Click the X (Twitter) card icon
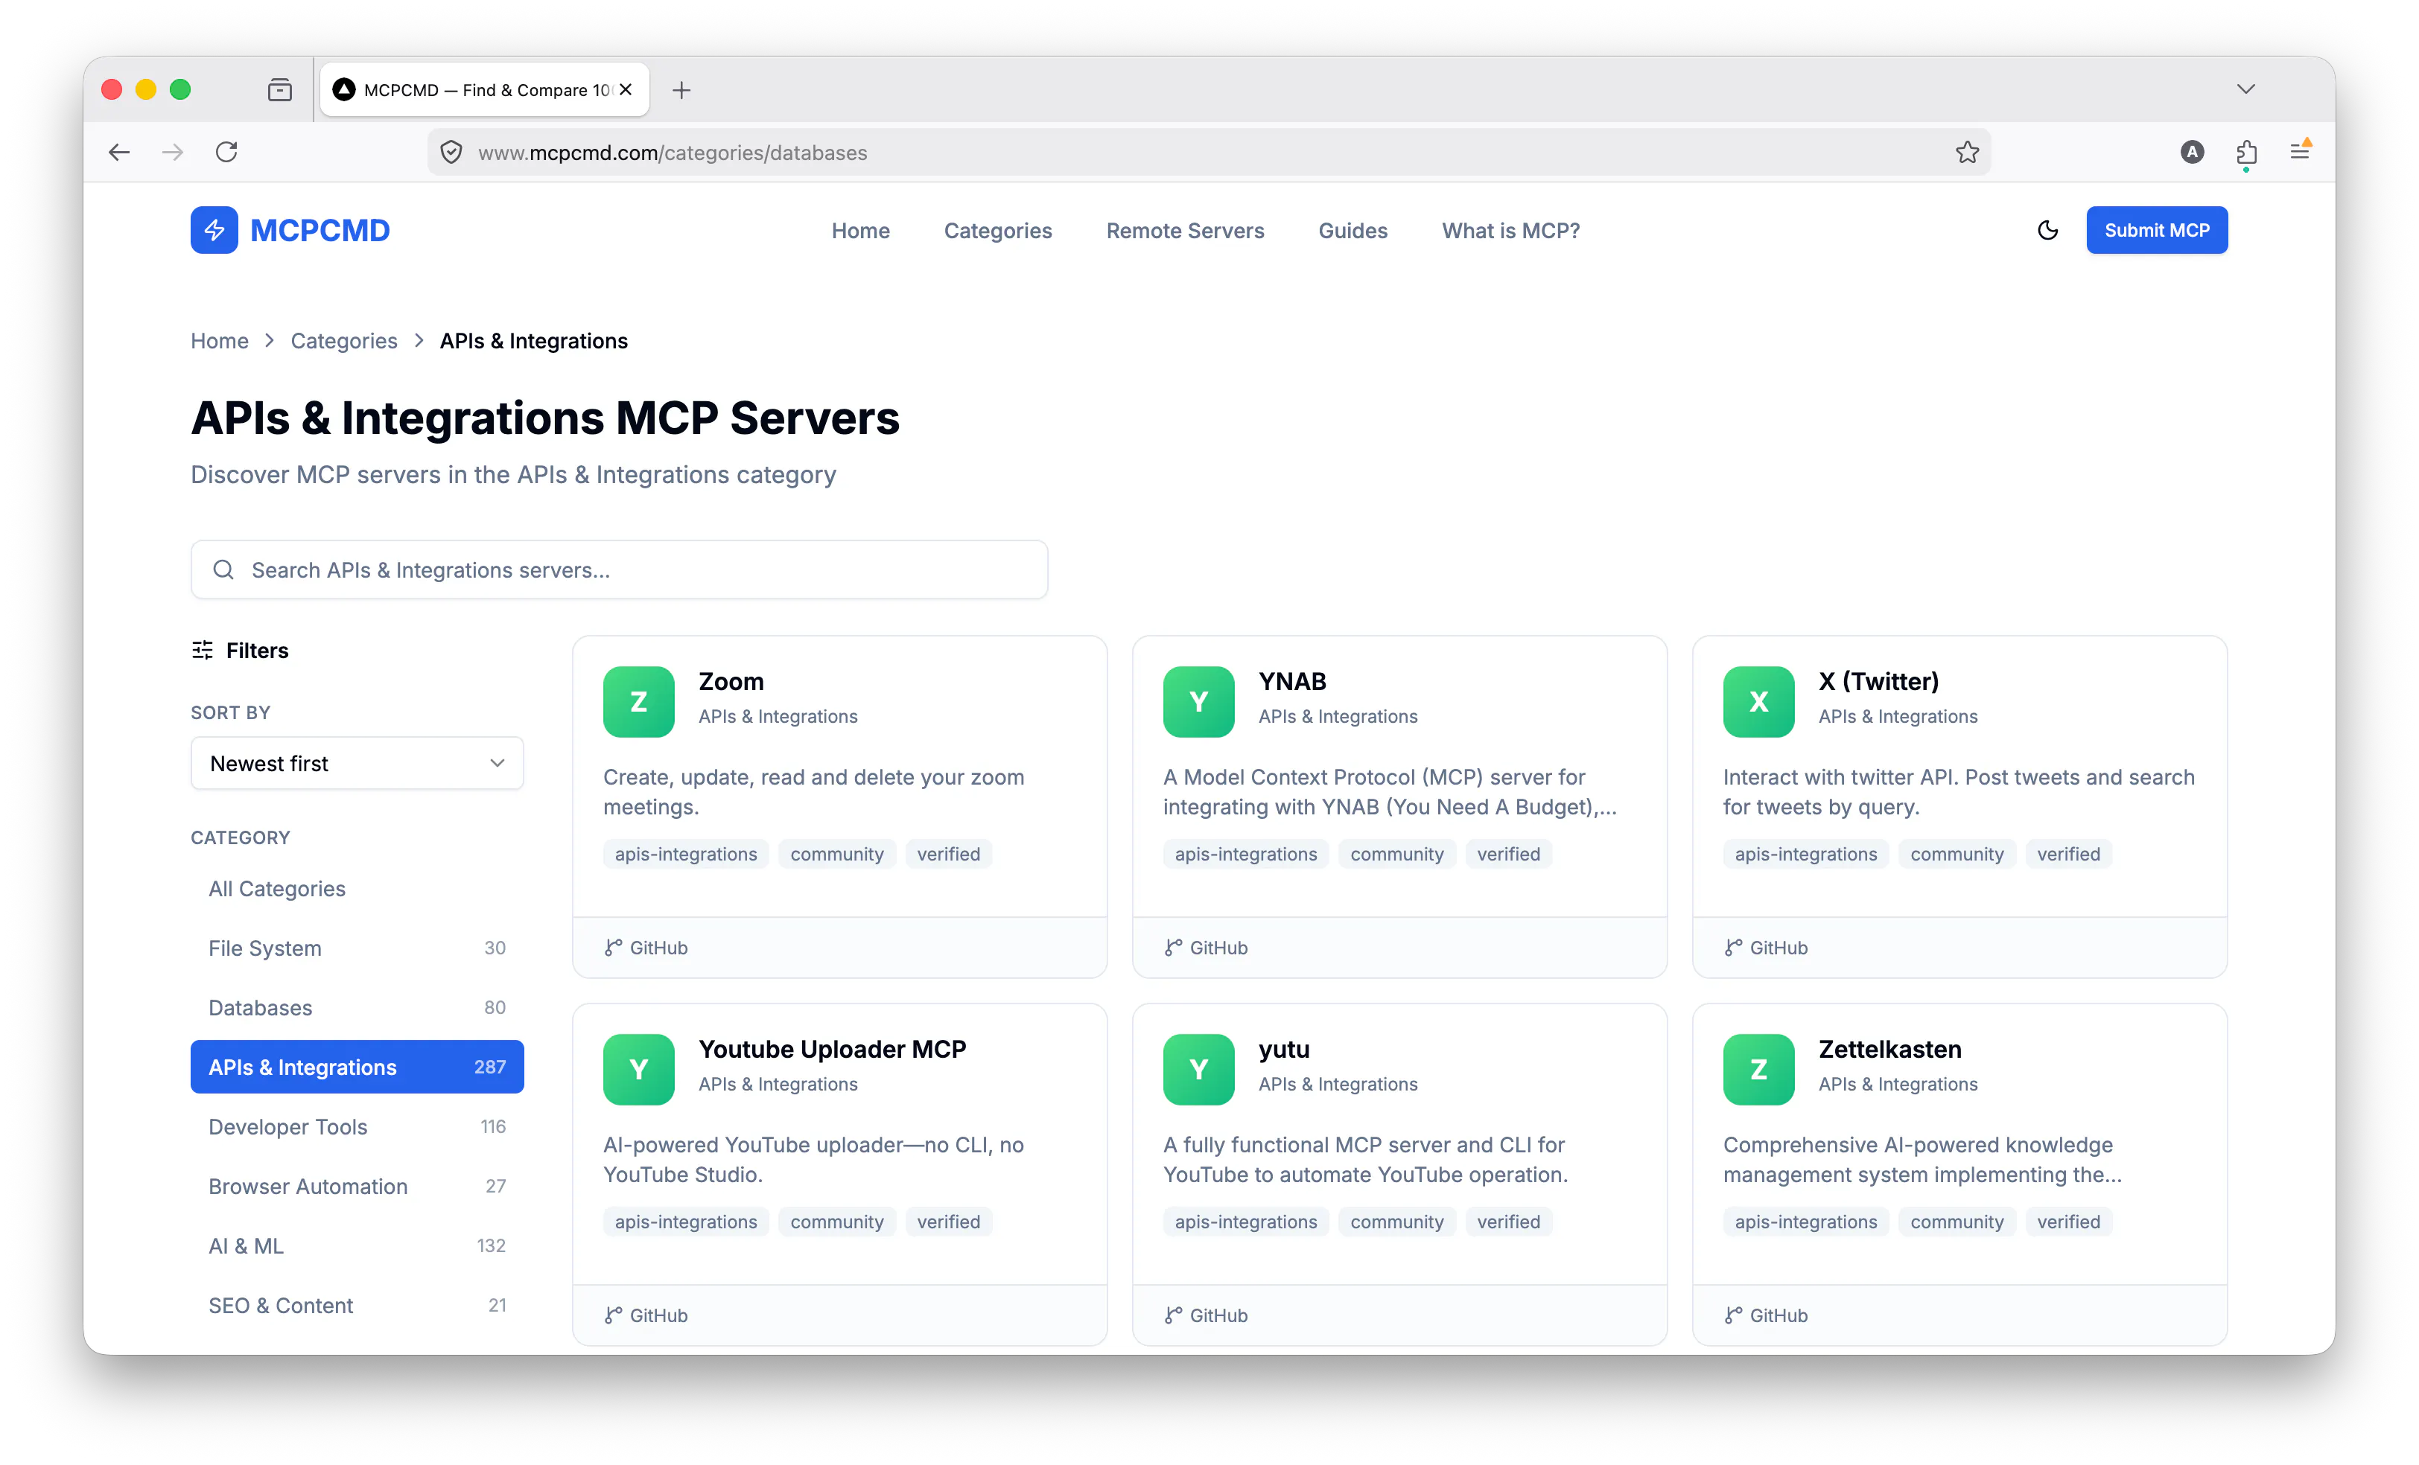This screenshot has height=1465, width=2419. coord(1758,701)
